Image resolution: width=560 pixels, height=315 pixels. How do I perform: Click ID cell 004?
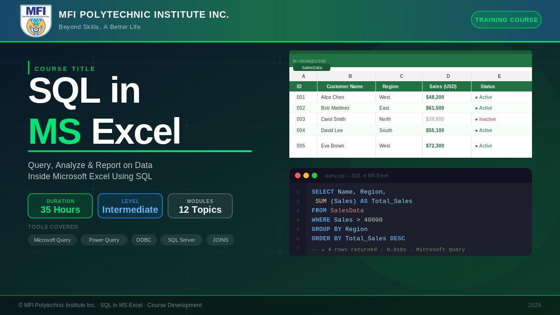coord(303,130)
